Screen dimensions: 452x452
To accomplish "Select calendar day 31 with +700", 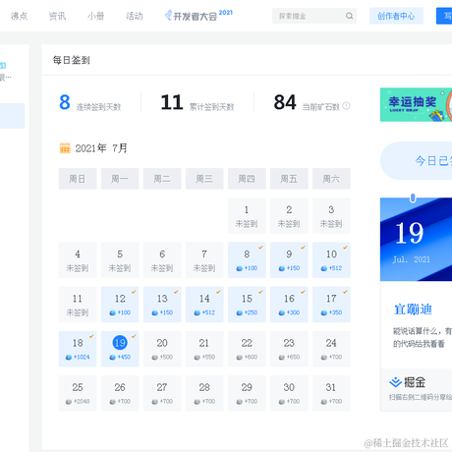I will pos(331,393).
